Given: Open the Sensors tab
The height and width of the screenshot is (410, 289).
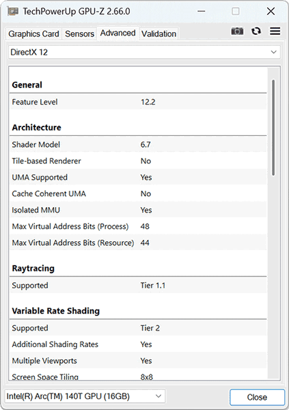Looking at the screenshot, I should pos(79,33).
